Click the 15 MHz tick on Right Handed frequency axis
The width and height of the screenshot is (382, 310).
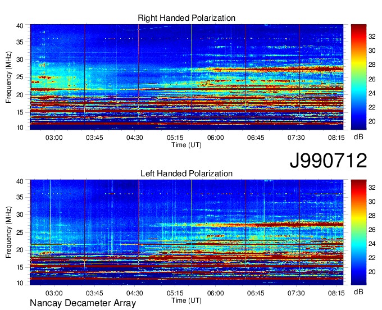pos(20,113)
